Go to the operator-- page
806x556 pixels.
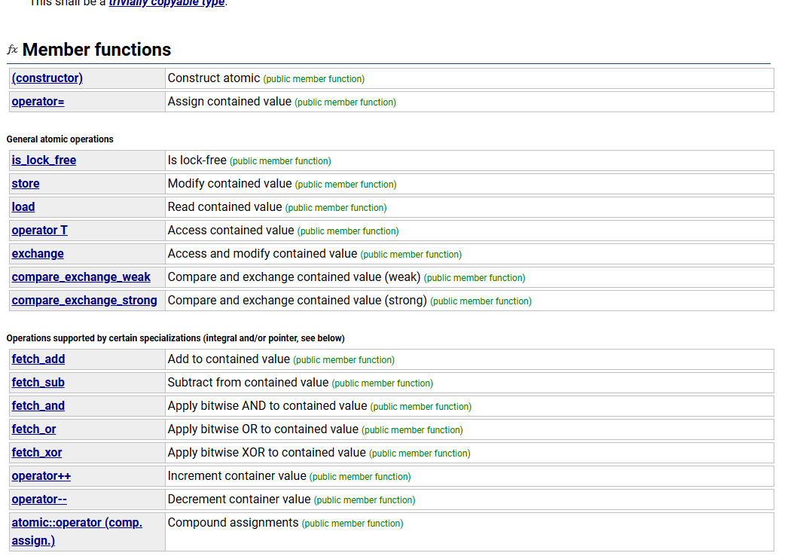click(39, 499)
